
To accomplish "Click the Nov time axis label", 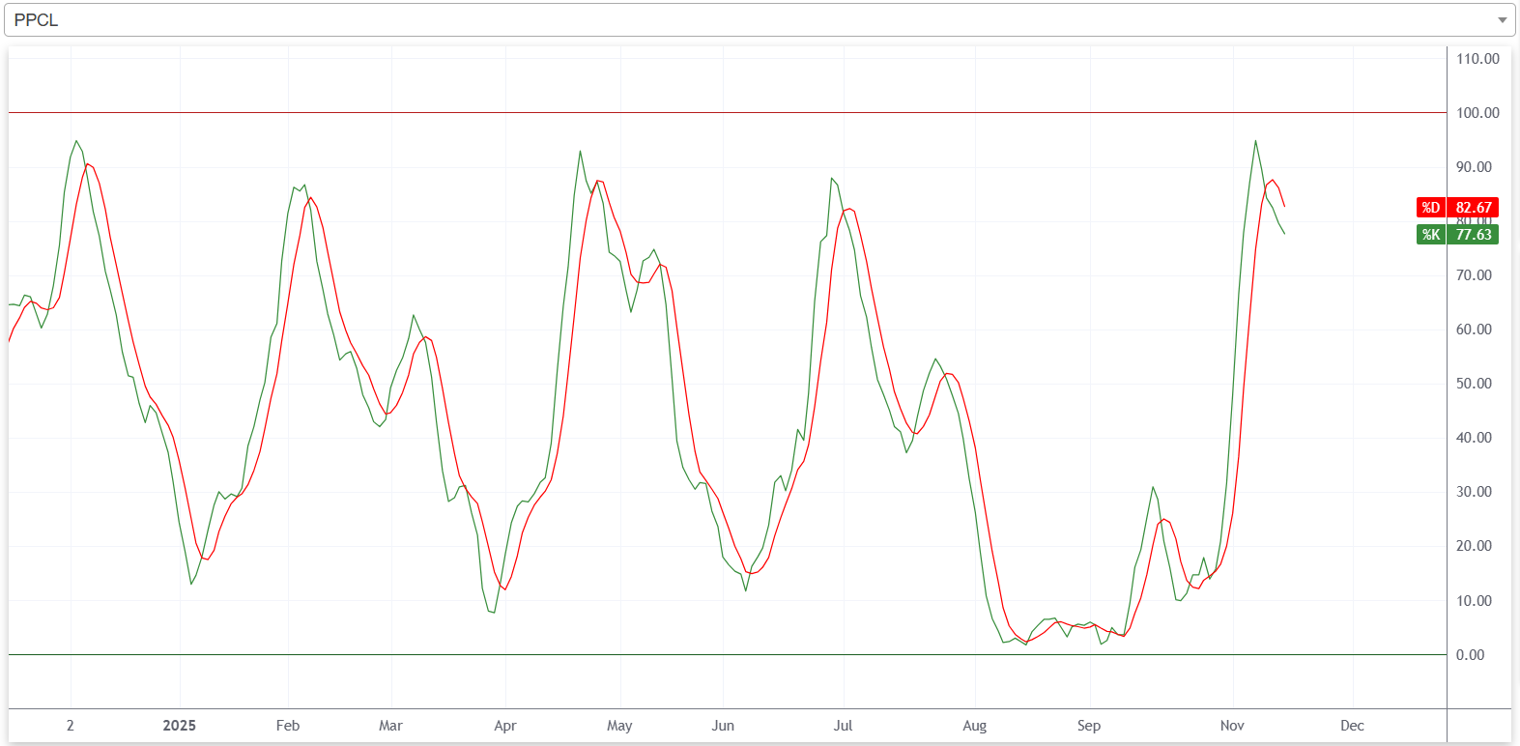I will 1232,726.
